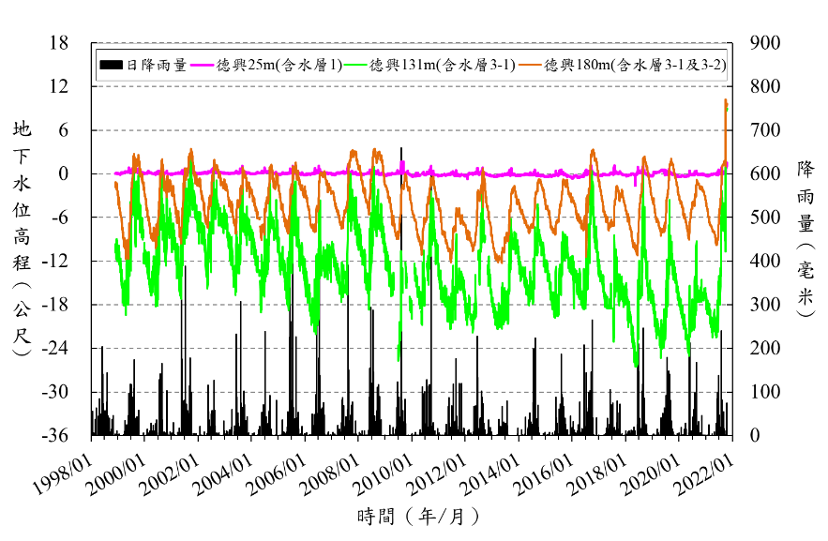This screenshot has width=828, height=541.
Task: Click the green line's lowest dip on right side
Action: pyautogui.click(x=636, y=364)
